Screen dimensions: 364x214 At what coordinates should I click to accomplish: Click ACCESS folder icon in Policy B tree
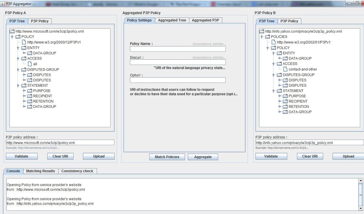tap(279, 64)
